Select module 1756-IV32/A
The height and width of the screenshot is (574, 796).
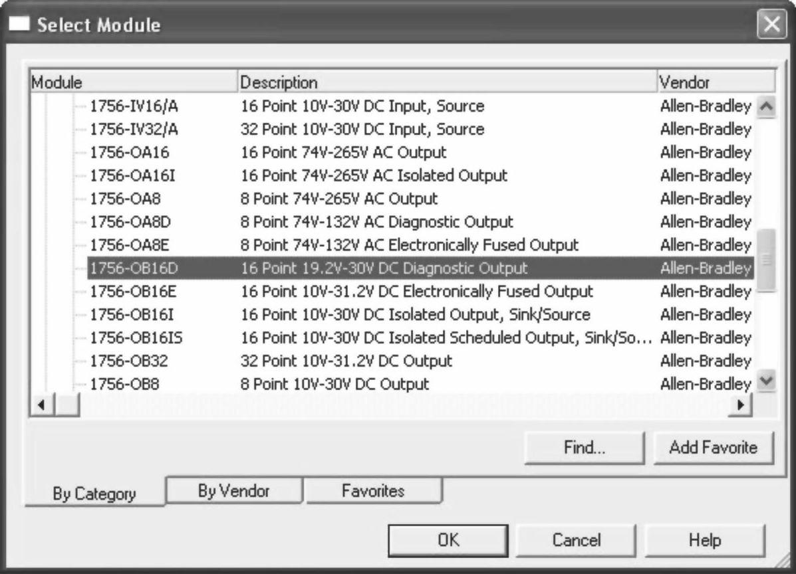[134, 130]
